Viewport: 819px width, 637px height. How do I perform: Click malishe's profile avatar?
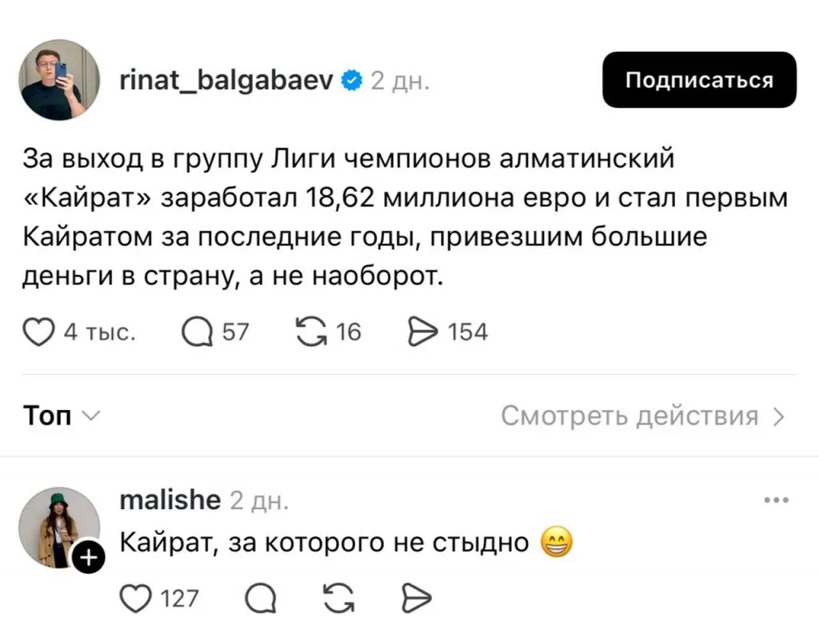point(58,528)
